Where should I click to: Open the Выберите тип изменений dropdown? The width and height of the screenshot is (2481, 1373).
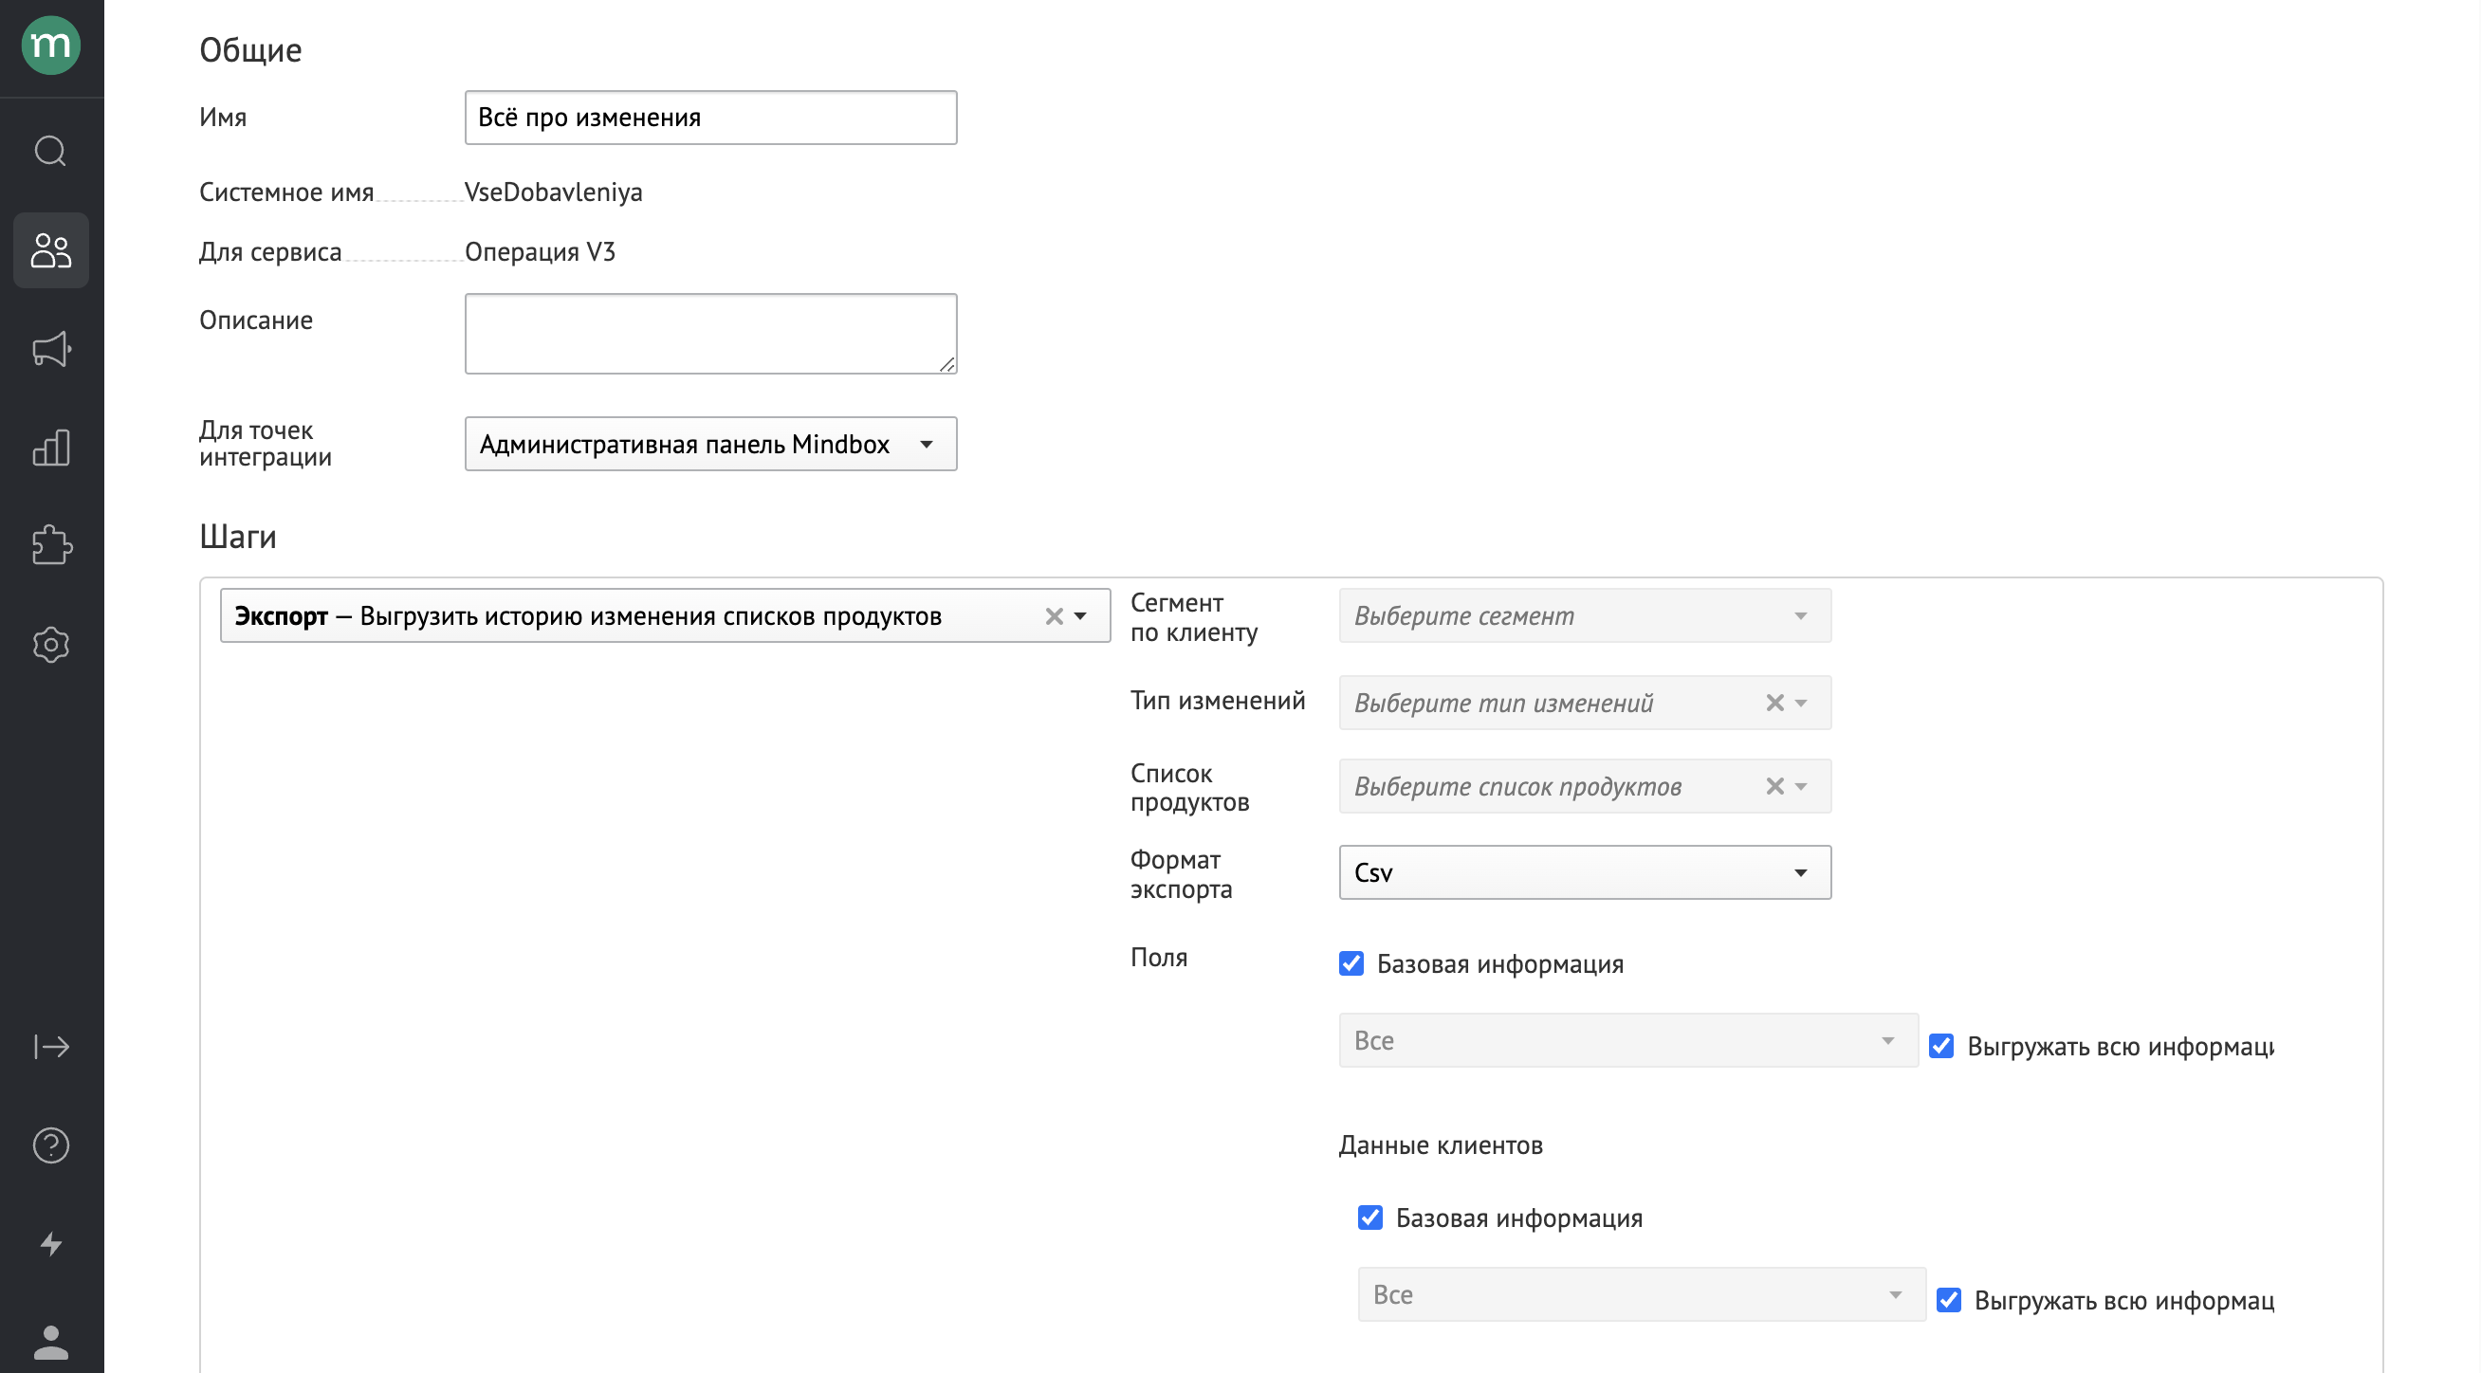[1586, 703]
